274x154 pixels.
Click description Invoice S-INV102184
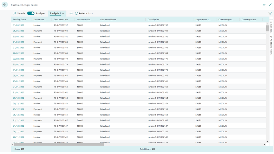tap(158, 53)
